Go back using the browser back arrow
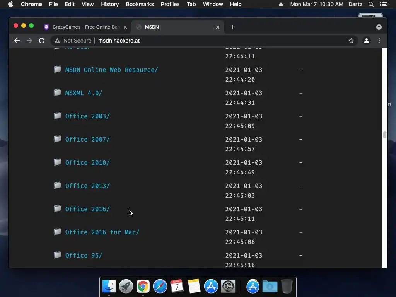The height and width of the screenshot is (297, 396). [x=17, y=41]
